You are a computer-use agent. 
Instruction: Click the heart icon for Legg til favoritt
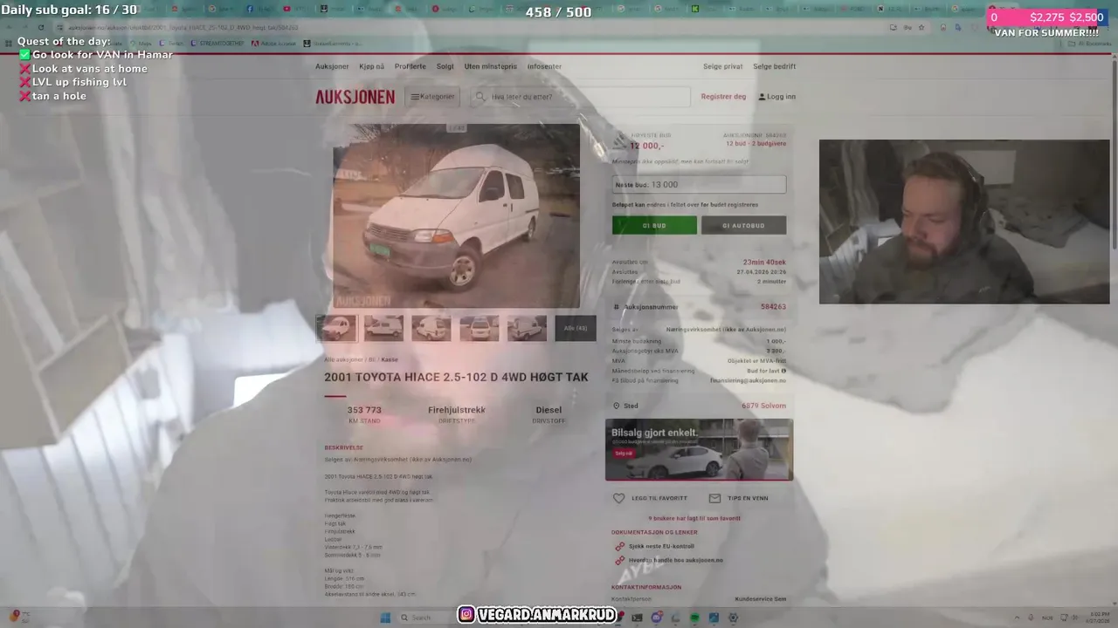(619, 498)
